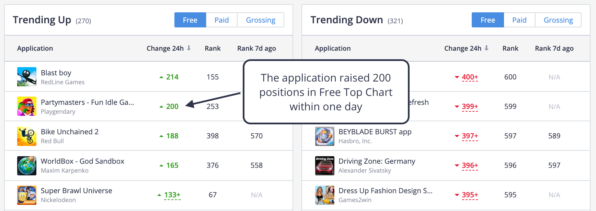The height and width of the screenshot is (211, 596).
Task: Click the 399+ drop value
Action: (470, 107)
